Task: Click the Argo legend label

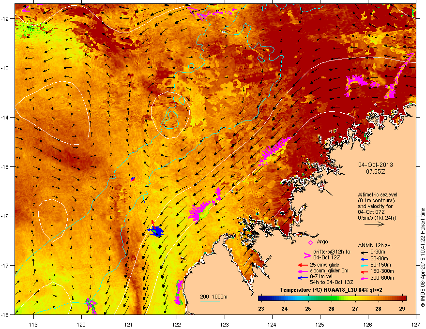Action: pos(322,241)
